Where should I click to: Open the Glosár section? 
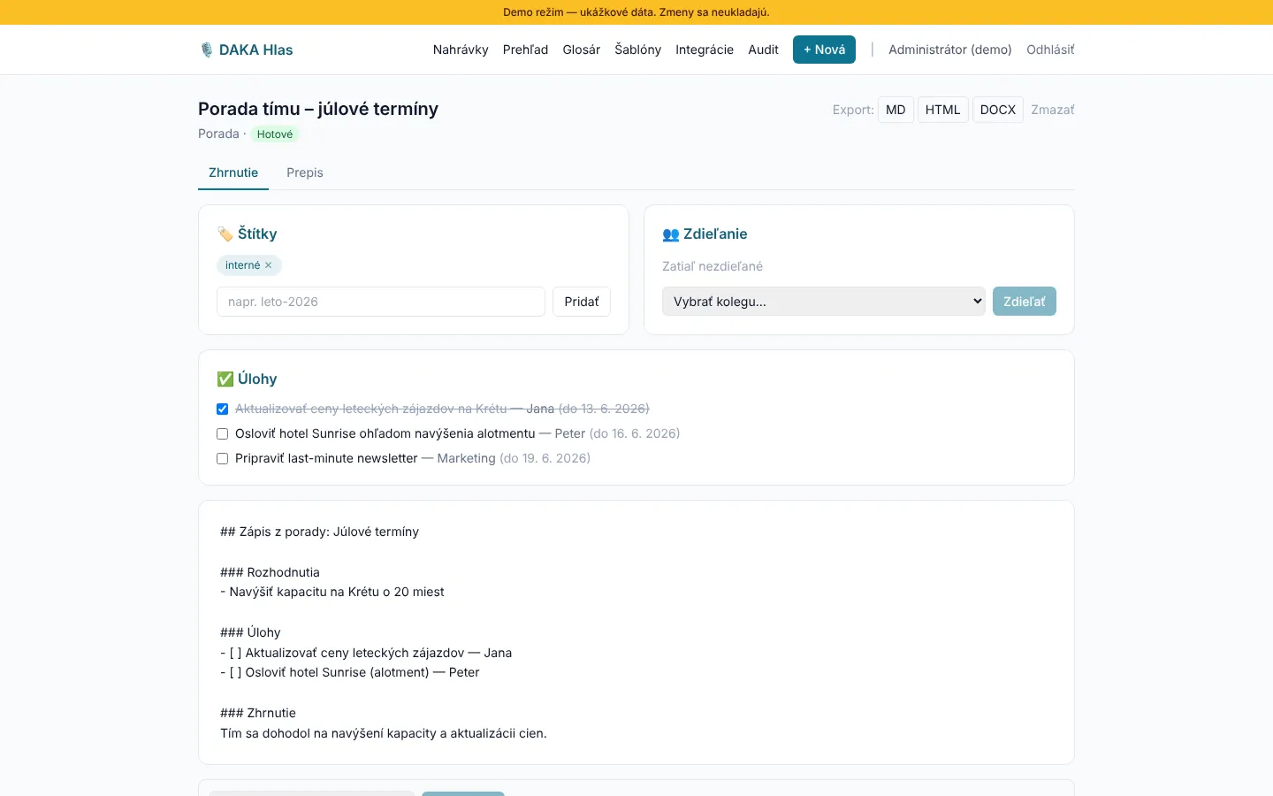click(582, 50)
